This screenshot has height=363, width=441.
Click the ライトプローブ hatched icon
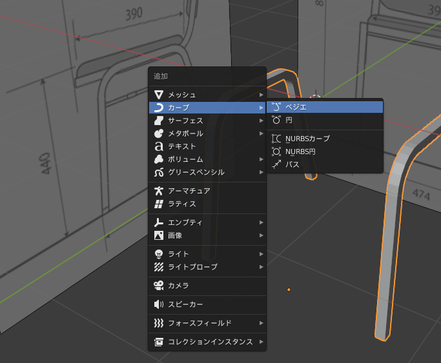[159, 267]
